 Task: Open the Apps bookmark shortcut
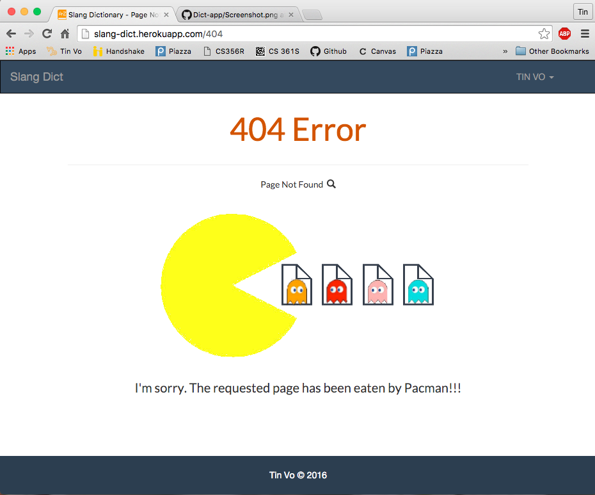click(x=21, y=51)
